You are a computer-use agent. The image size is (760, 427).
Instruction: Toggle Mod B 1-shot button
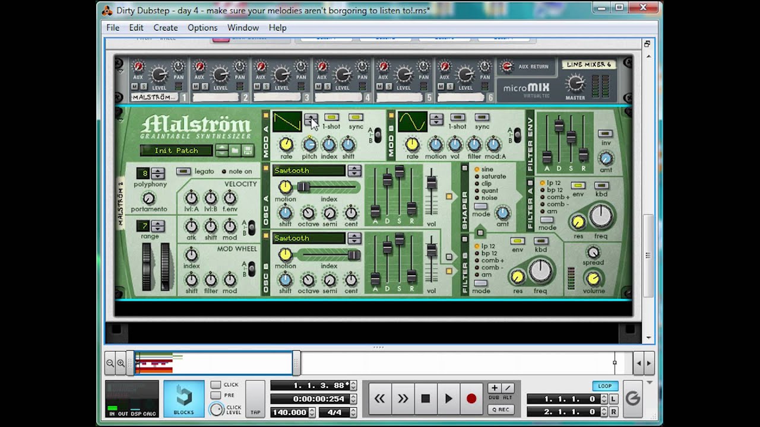click(457, 117)
